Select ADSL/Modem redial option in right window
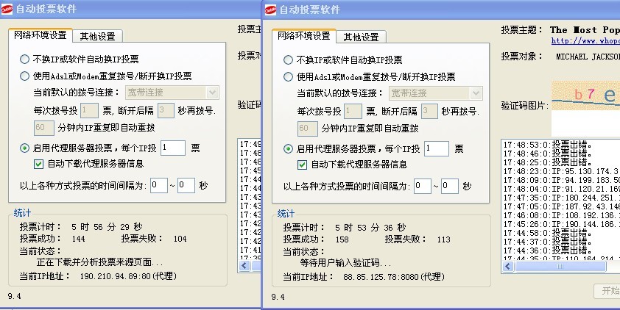This screenshot has height=310, width=620. click(x=288, y=76)
